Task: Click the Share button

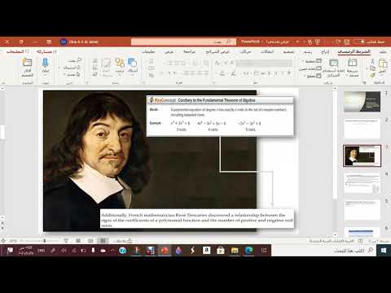Action: click(x=46, y=51)
